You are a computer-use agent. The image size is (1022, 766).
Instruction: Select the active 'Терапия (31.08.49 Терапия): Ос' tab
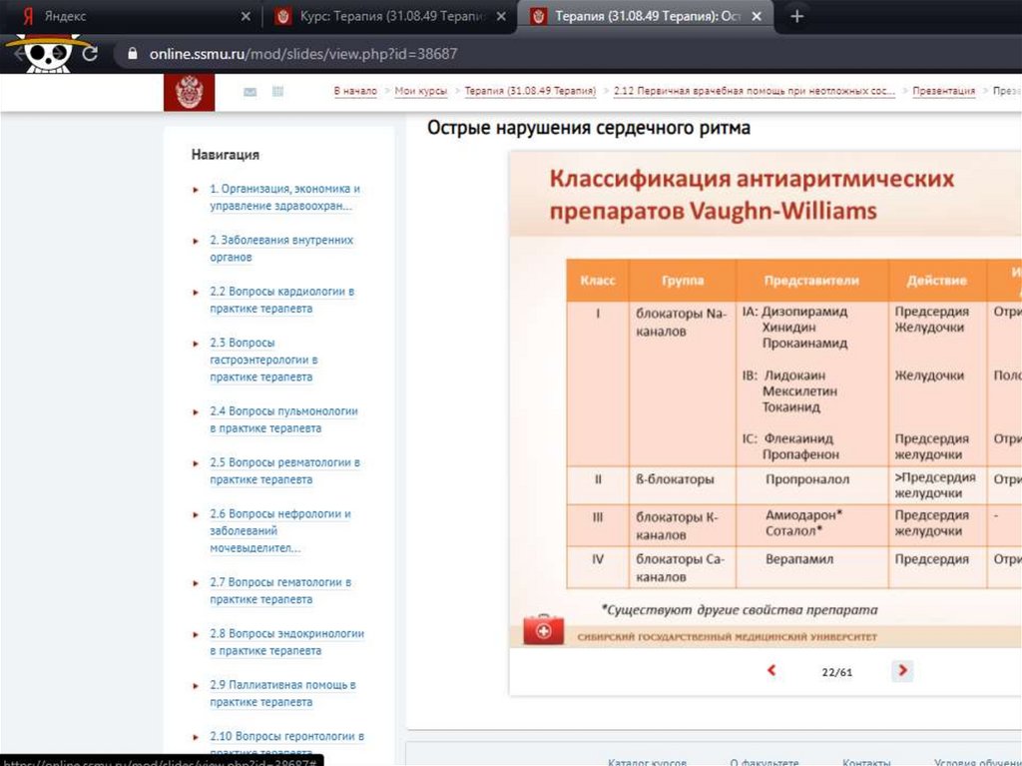click(646, 16)
